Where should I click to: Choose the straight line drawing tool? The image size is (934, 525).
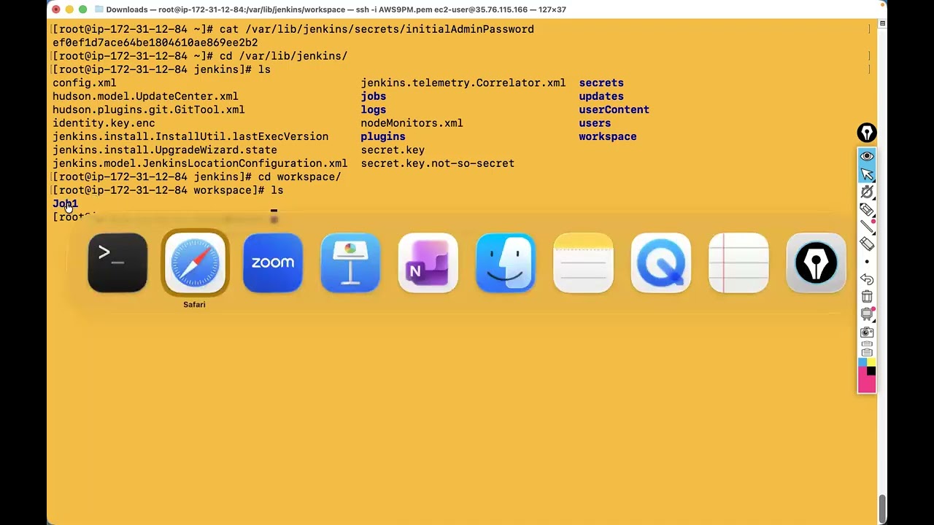pos(867,227)
